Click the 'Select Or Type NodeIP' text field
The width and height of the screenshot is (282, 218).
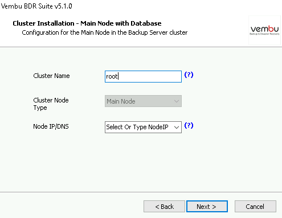(137, 127)
